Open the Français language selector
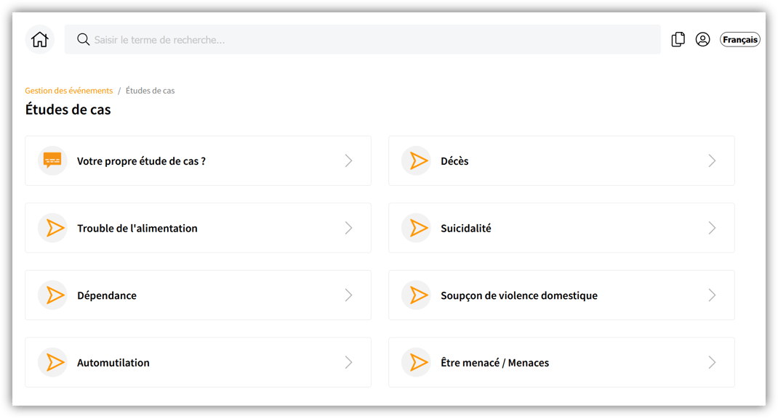Image resolution: width=778 pixels, height=418 pixels. 739,40
